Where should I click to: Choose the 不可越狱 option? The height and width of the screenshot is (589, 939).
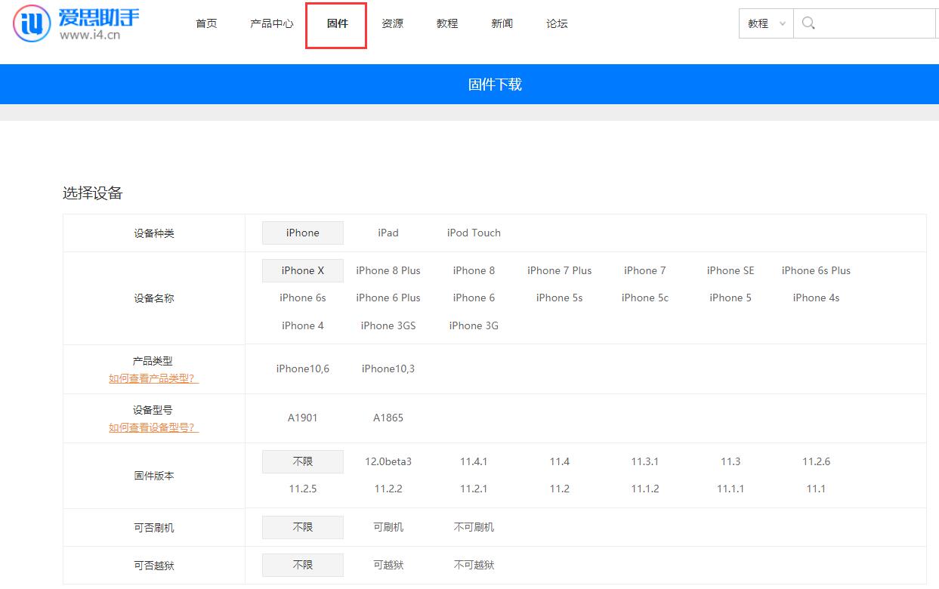tap(473, 565)
